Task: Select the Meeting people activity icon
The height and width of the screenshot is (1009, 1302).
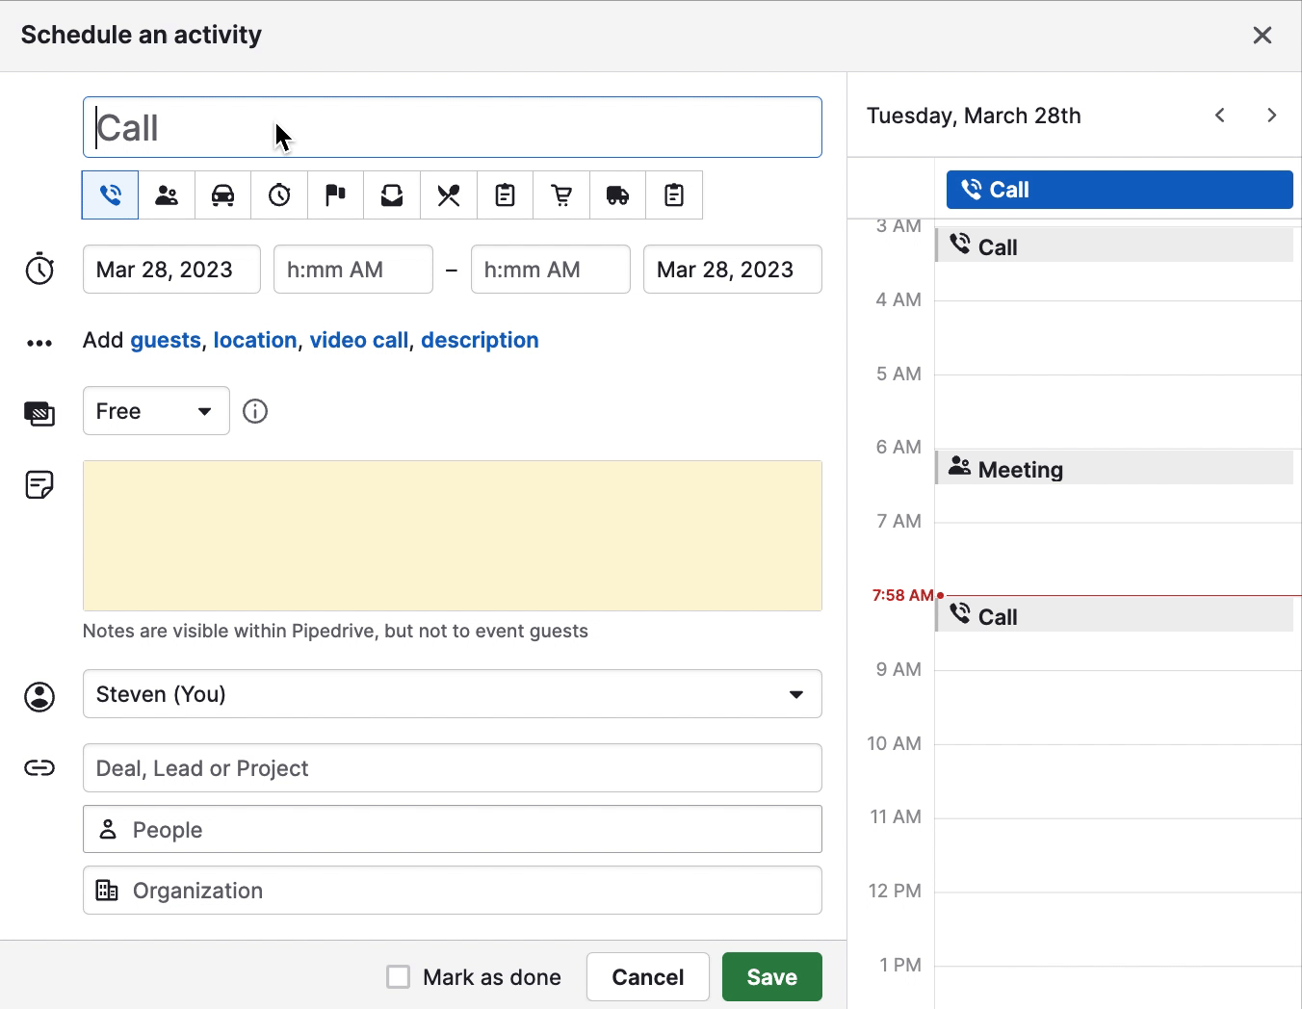Action: pyautogui.click(x=167, y=195)
